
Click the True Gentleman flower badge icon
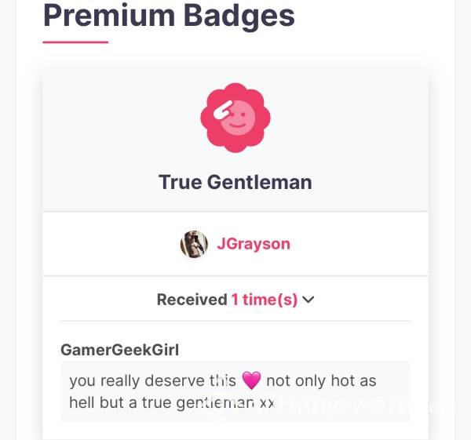(x=235, y=118)
